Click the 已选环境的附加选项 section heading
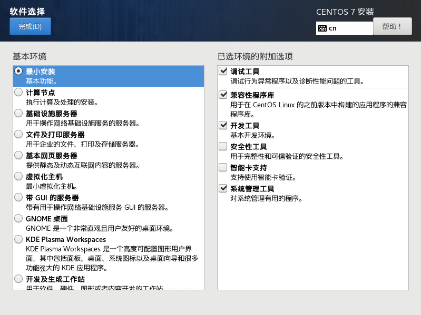 [255, 56]
